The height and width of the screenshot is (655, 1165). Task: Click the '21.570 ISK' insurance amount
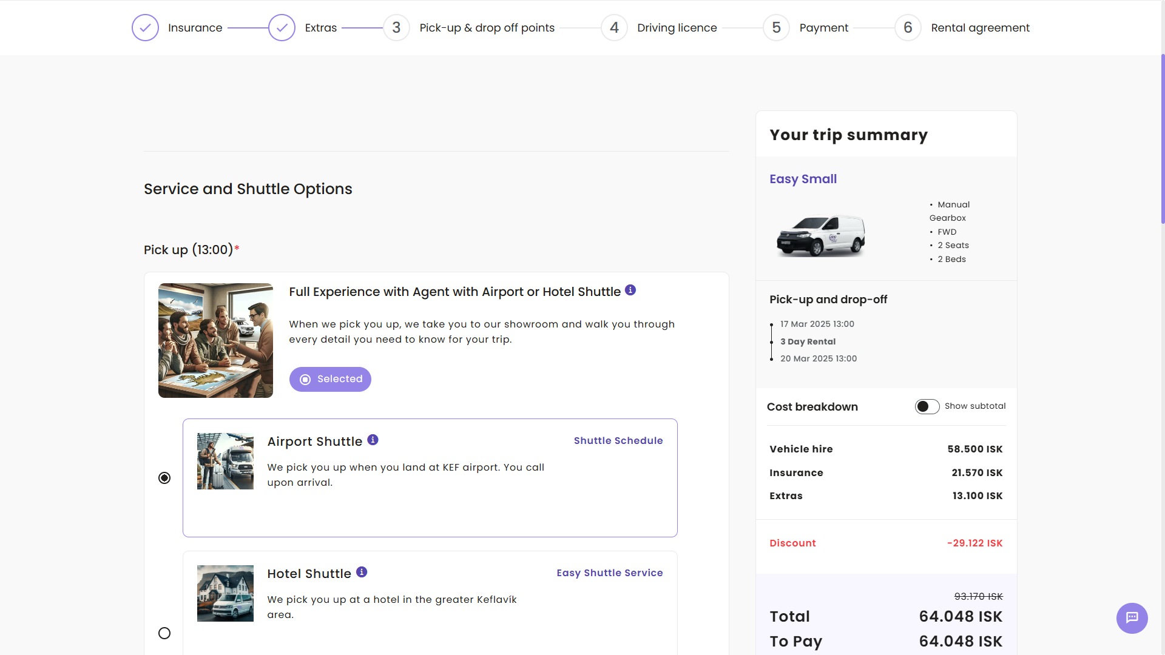pyautogui.click(x=977, y=473)
